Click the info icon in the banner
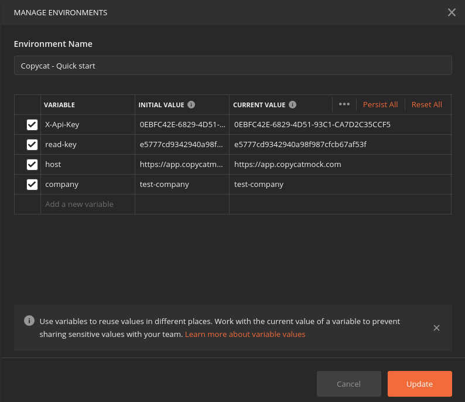The width and height of the screenshot is (465, 402). coord(29,321)
